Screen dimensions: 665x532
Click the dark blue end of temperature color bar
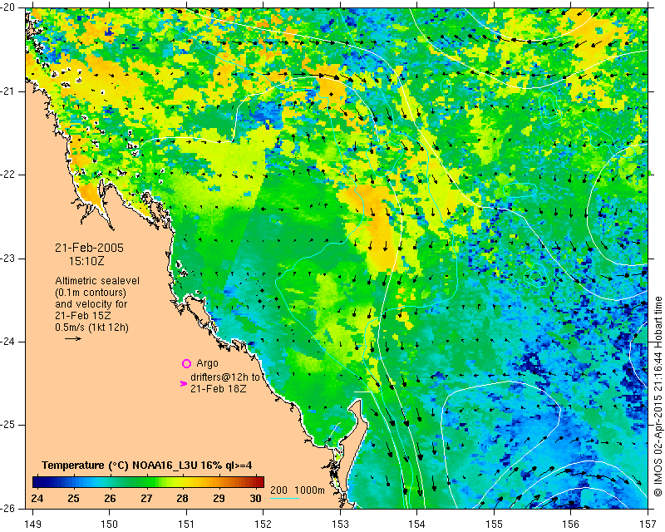pos(37,482)
